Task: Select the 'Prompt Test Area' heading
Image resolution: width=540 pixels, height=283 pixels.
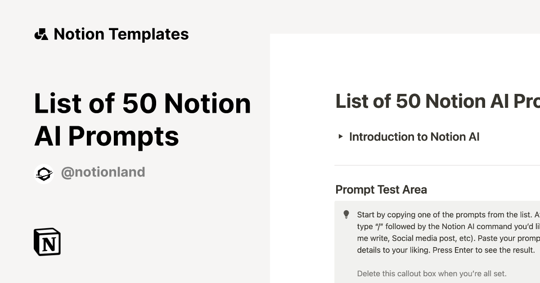Action: point(381,190)
